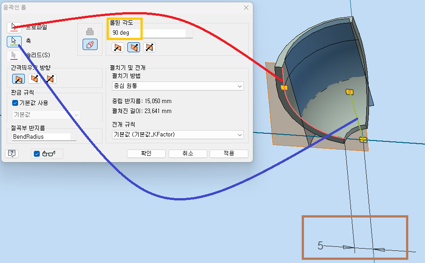The height and width of the screenshot is (263, 425).
Task: Open the help question mark button
Action: coord(12,154)
